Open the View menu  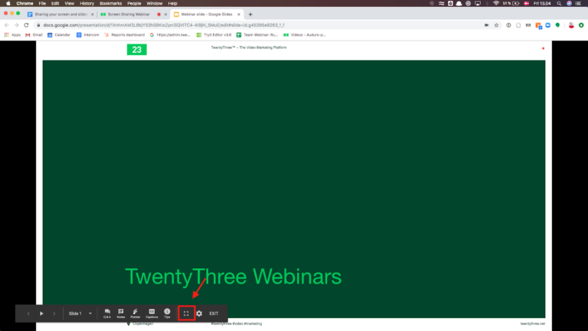pos(70,3)
